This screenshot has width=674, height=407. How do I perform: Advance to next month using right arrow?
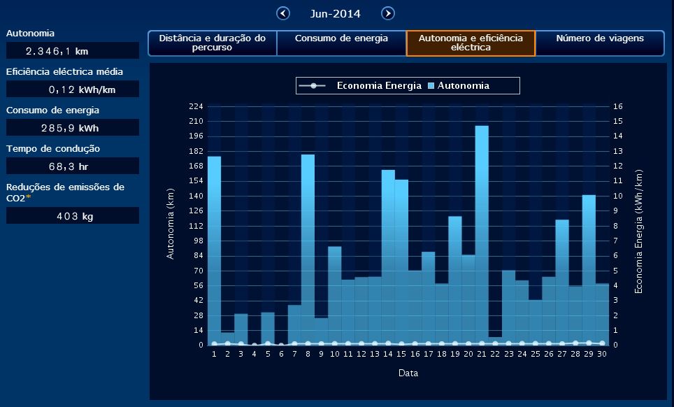point(388,13)
